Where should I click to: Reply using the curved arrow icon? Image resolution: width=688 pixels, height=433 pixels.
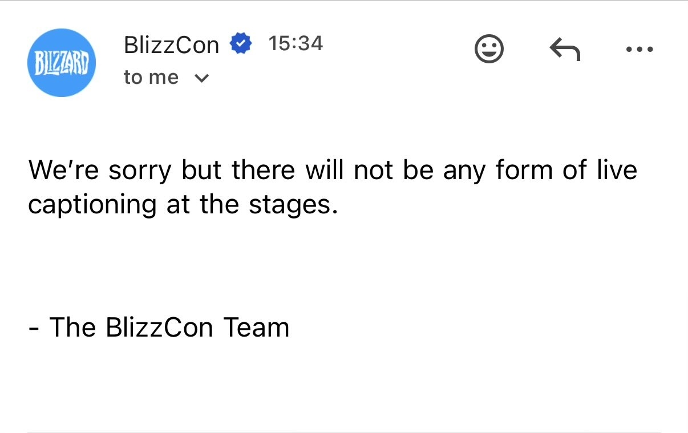tap(565, 50)
